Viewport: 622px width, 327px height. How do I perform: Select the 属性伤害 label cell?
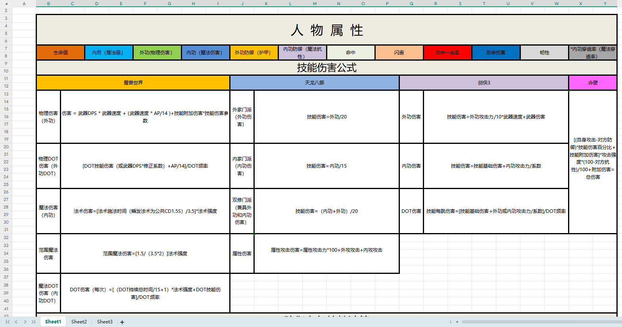coord(242,253)
